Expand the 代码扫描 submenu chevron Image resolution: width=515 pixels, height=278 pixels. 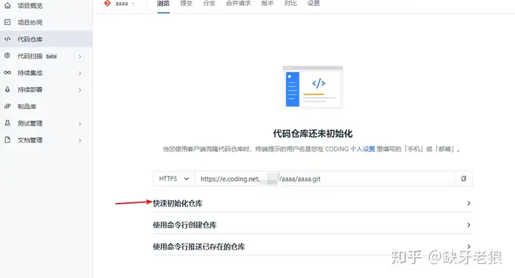point(80,56)
